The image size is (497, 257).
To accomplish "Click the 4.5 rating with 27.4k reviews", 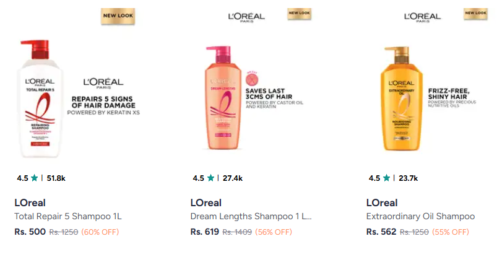I will point(198,178).
